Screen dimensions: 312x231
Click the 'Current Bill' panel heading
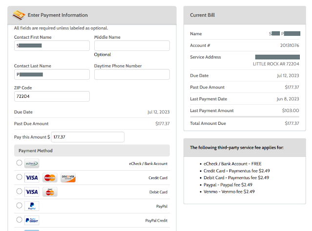[202, 15]
